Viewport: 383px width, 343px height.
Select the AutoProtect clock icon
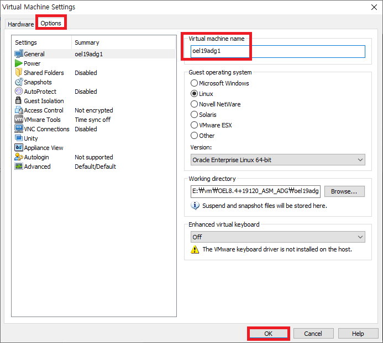click(x=19, y=92)
